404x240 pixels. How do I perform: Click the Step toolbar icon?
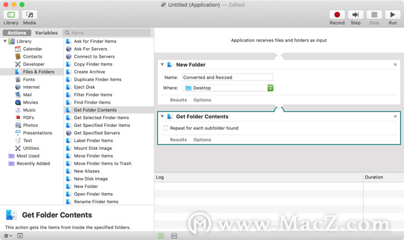click(356, 14)
